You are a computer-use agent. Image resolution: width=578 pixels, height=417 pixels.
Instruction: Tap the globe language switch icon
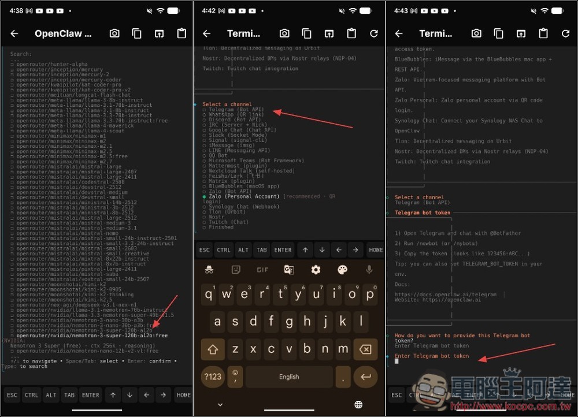(358, 404)
